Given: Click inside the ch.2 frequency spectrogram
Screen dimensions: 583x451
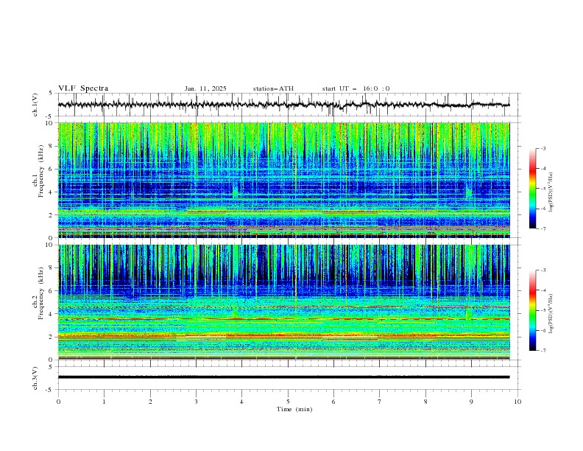Looking at the screenshot, I should pos(284,302).
